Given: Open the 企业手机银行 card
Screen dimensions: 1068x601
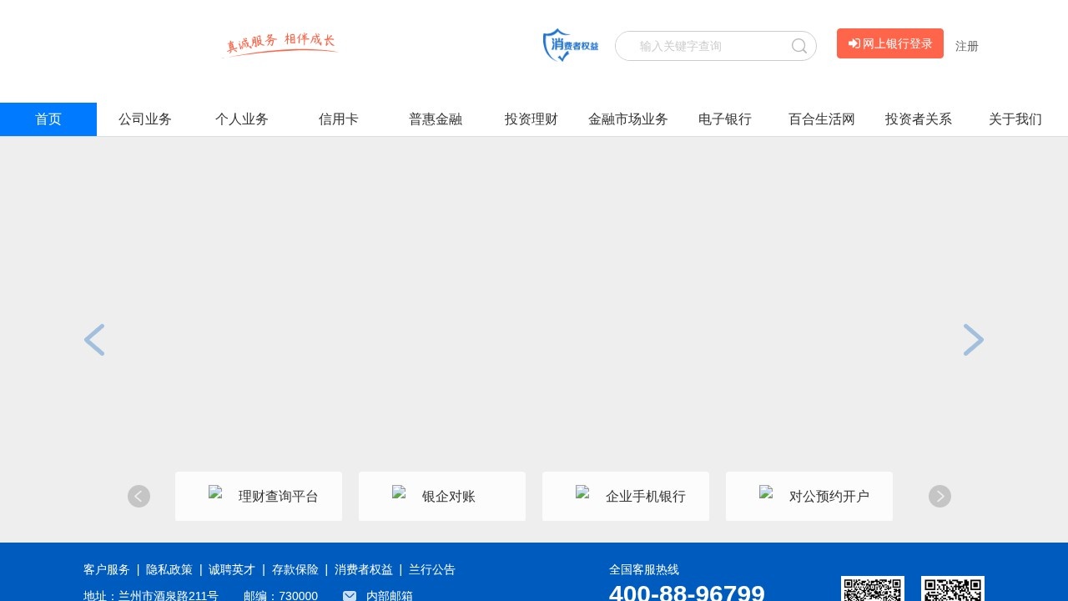Looking at the screenshot, I should [x=626, y=496].
